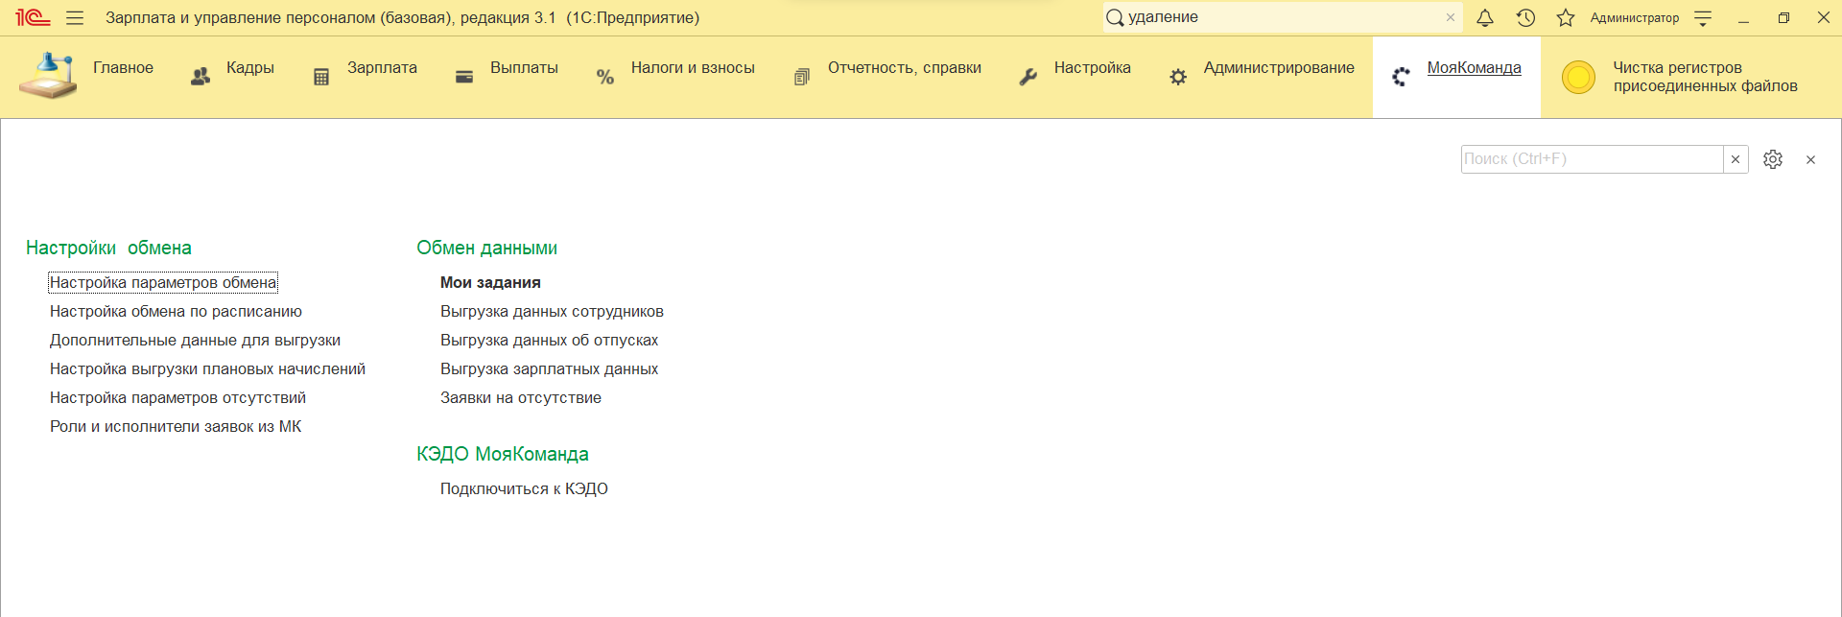Click the 1C logo icon
The width and height of the screenshot is (1842, 617).
(32, 18)
